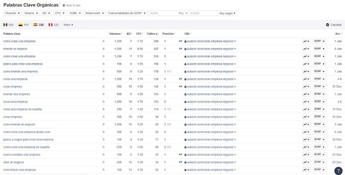Image resolution: width=345 pixels, height=175 pixels.
Task: Open history chart icon for 'crear una empresa en españa'
Action: 306,109
